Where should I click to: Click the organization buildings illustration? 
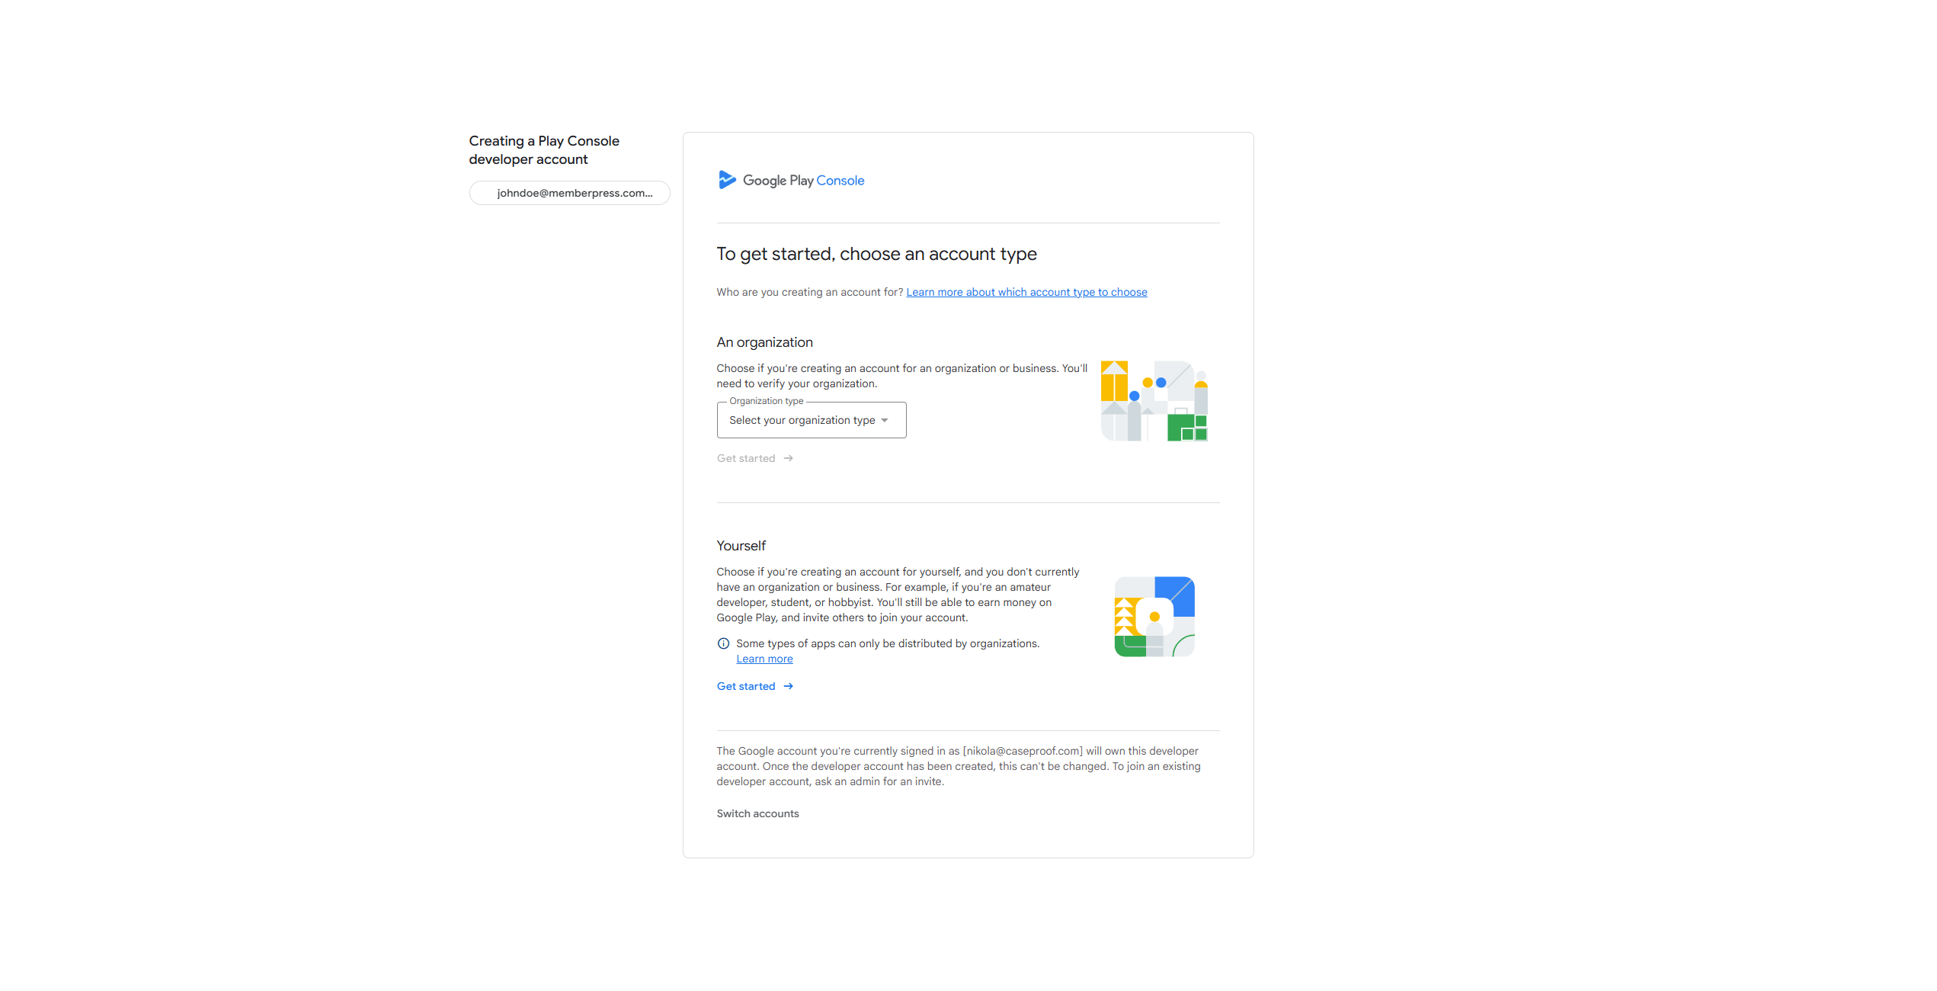[1154, 399]
